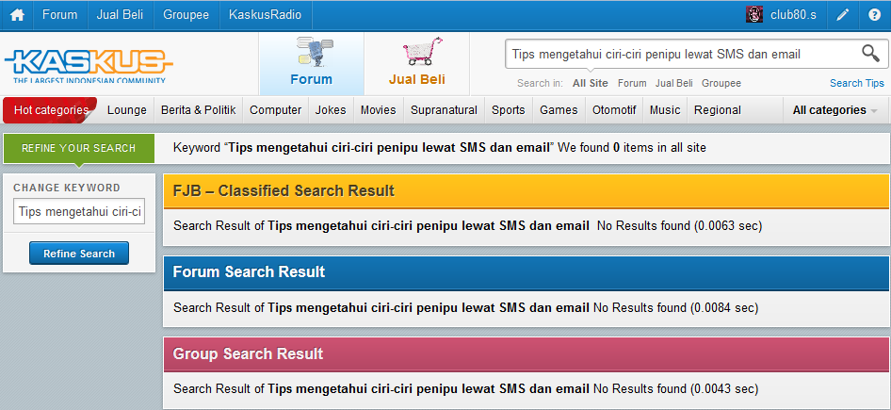This screenshot has width=891, height=410.
Task: Click the Refine Your Search header
Action: tap(79, 148)
